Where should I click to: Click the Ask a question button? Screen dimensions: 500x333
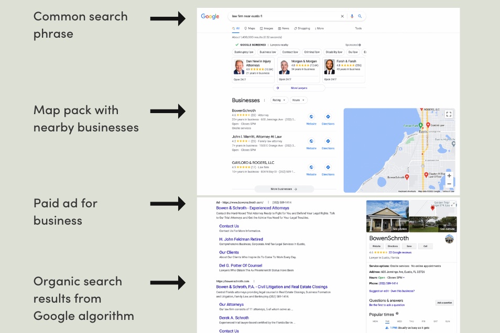444,303
